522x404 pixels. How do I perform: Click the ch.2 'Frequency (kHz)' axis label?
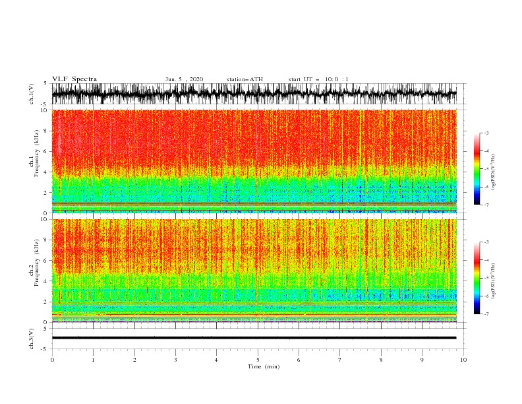(37, 263)
